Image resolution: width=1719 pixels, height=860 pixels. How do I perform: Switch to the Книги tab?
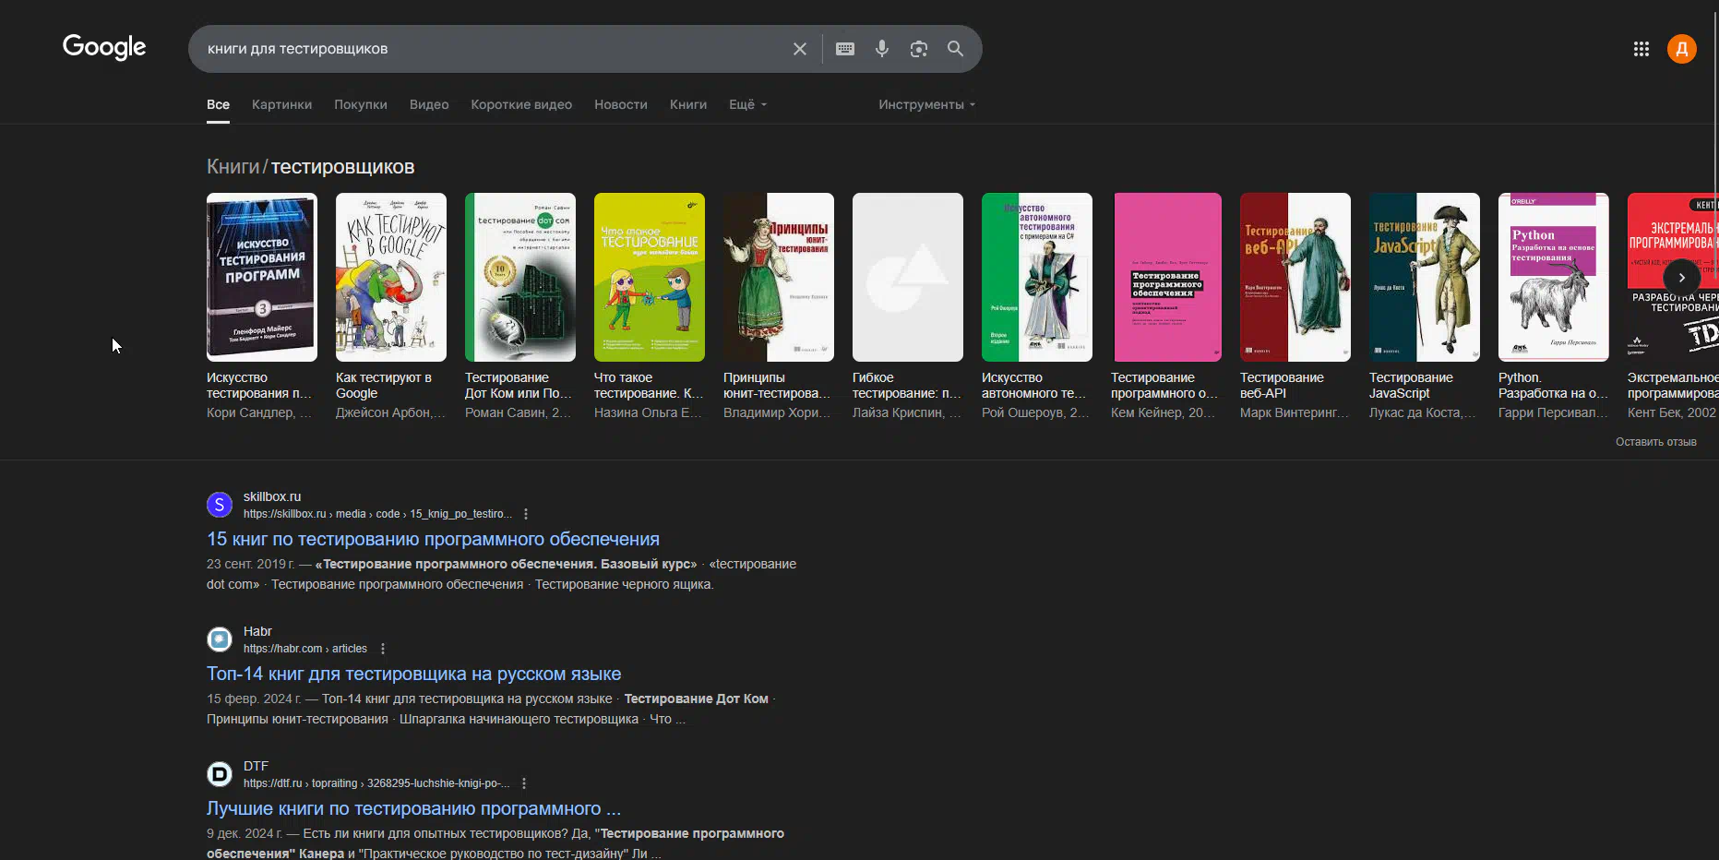(688, 104)
